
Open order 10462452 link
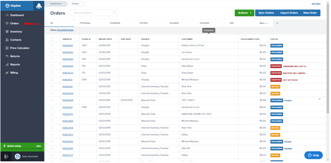point(67,142)
